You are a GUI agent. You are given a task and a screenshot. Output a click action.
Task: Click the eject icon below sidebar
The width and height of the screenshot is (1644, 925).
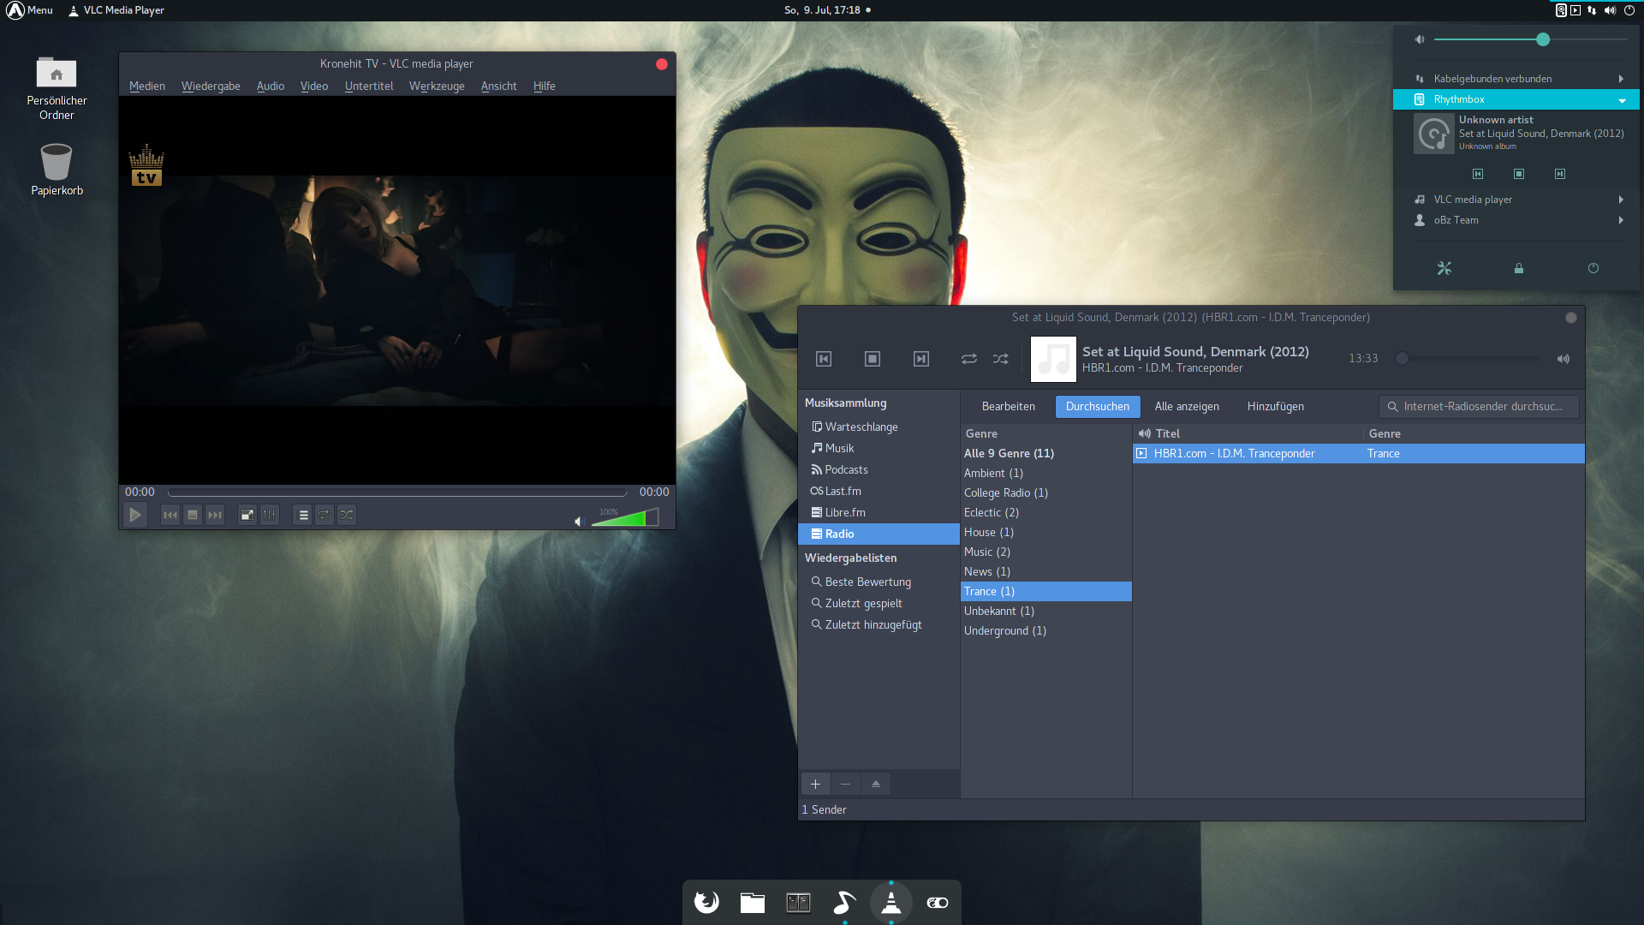coord(875,784)
